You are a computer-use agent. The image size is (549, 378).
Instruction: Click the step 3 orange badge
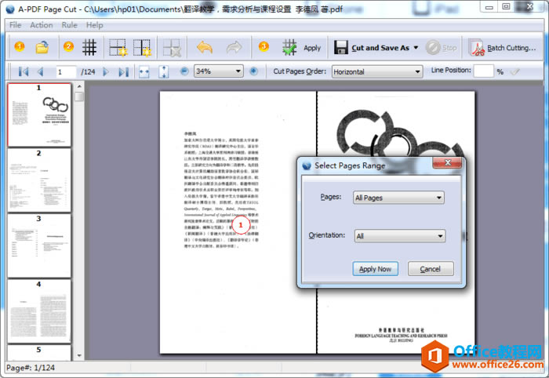(264, 46)
